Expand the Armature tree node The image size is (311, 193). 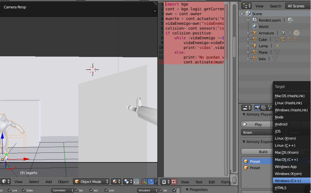pos(248,33)
